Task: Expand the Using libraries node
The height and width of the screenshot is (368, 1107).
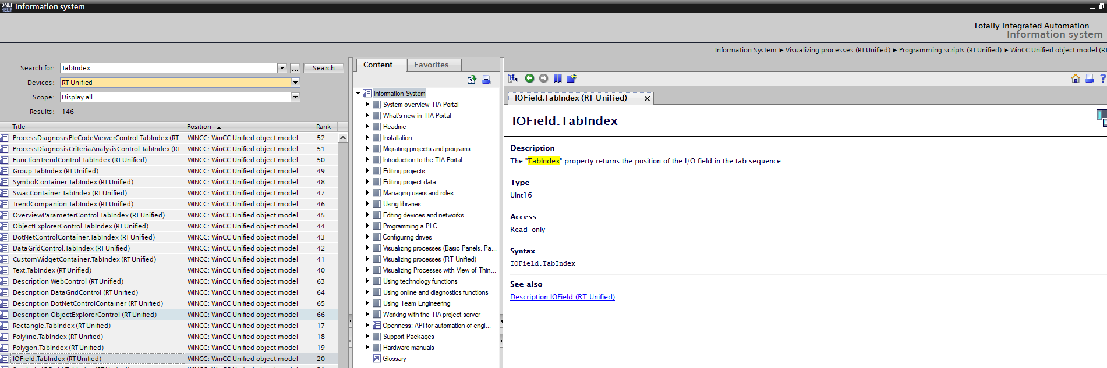Action: 367,204
